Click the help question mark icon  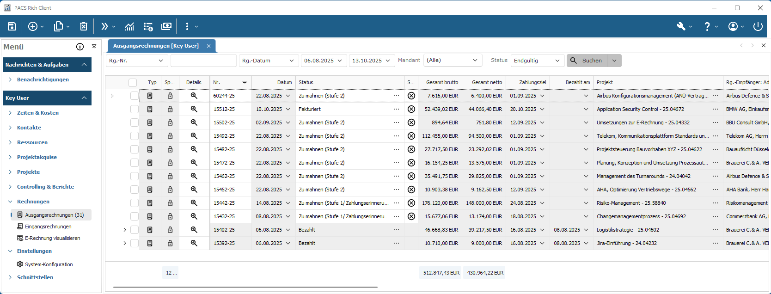(x=707, y=26)
